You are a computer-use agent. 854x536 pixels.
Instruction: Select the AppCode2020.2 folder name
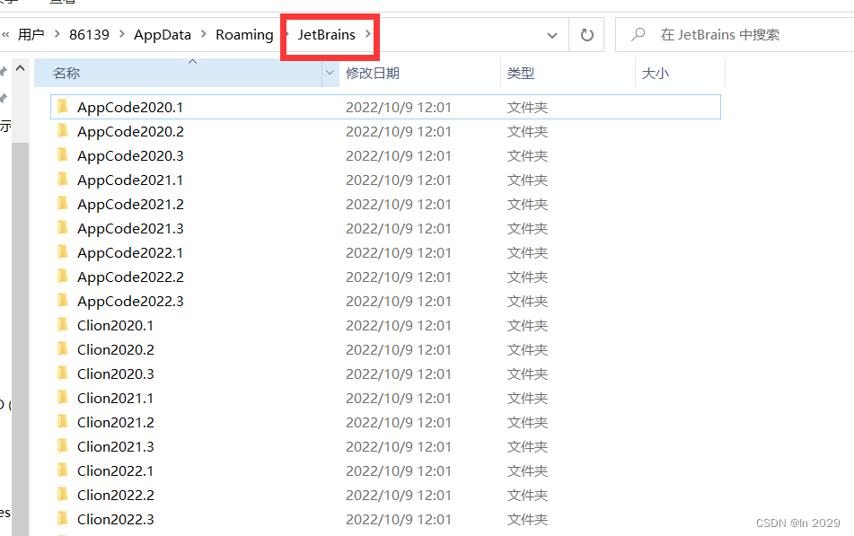click(x=131, y=131)
